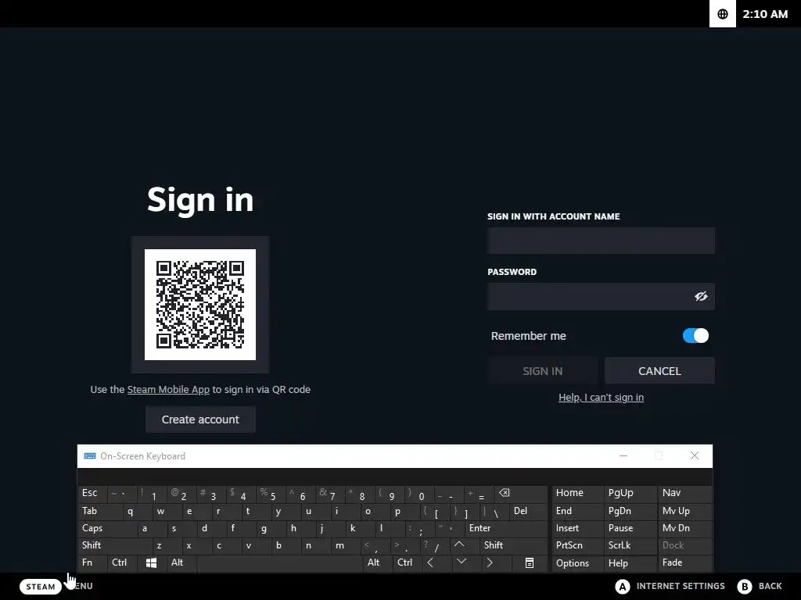
Task: Tap the Enter key
Action: [x=506, y=529]
